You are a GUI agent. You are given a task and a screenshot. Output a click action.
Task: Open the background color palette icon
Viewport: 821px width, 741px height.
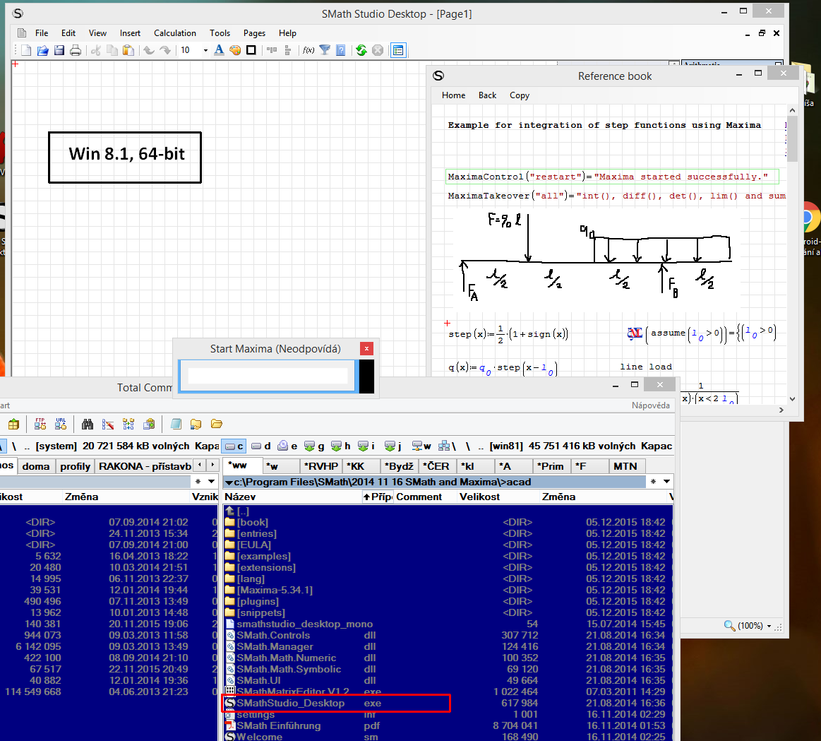(x=235, y=50)
